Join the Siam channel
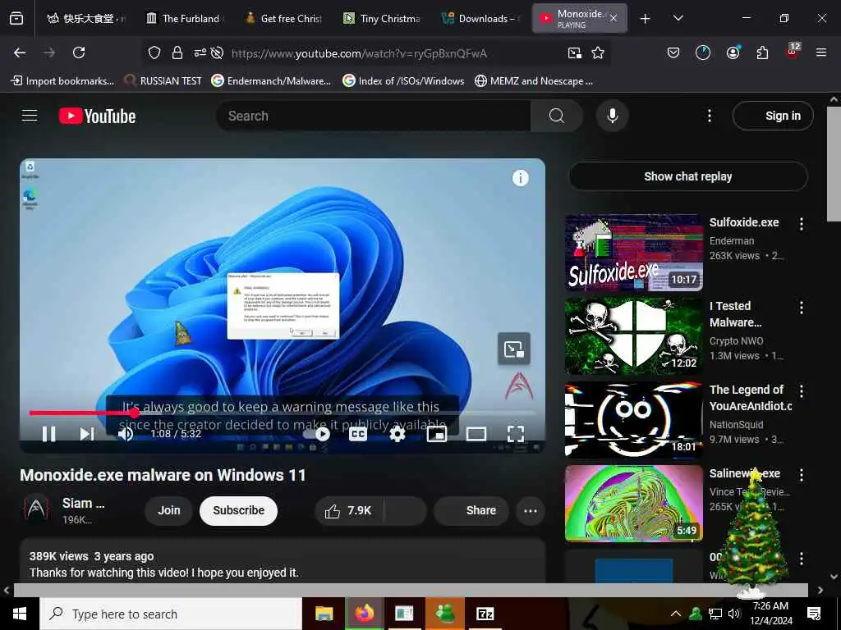The image size is (841, 630). tap(169, 510)
